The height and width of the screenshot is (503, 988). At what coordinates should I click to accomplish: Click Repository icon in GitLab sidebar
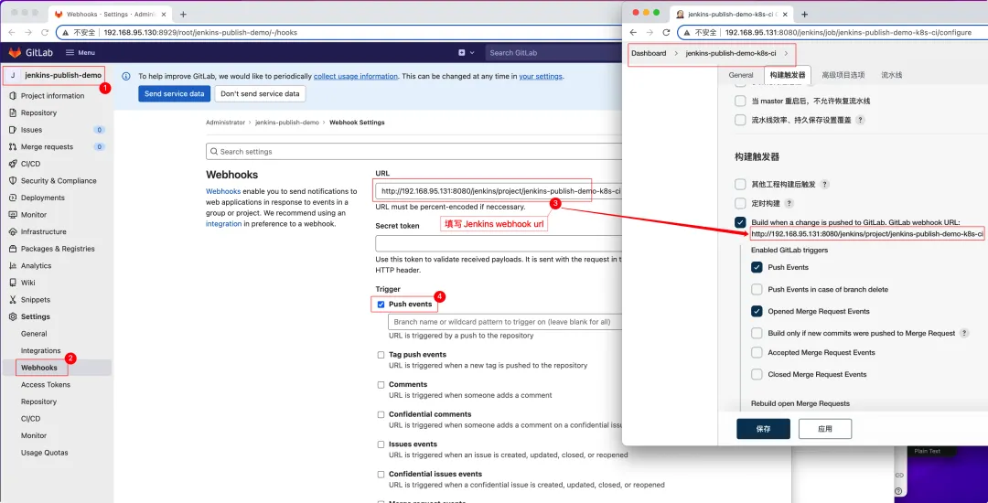click(14, 112)
